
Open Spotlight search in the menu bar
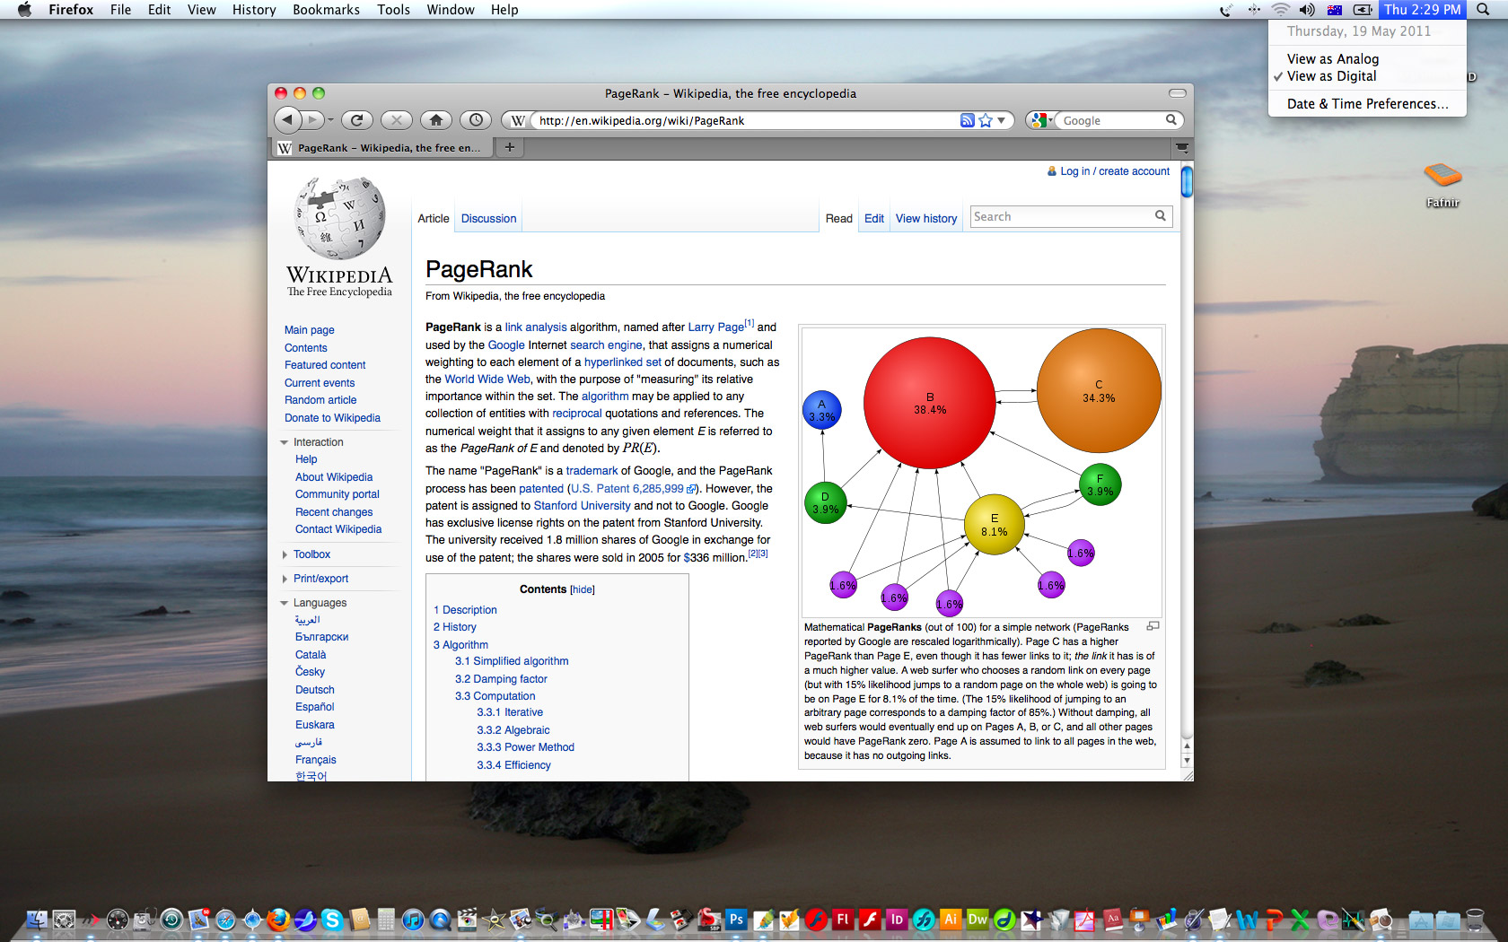pyautogui.click(x=1483, y=10)
